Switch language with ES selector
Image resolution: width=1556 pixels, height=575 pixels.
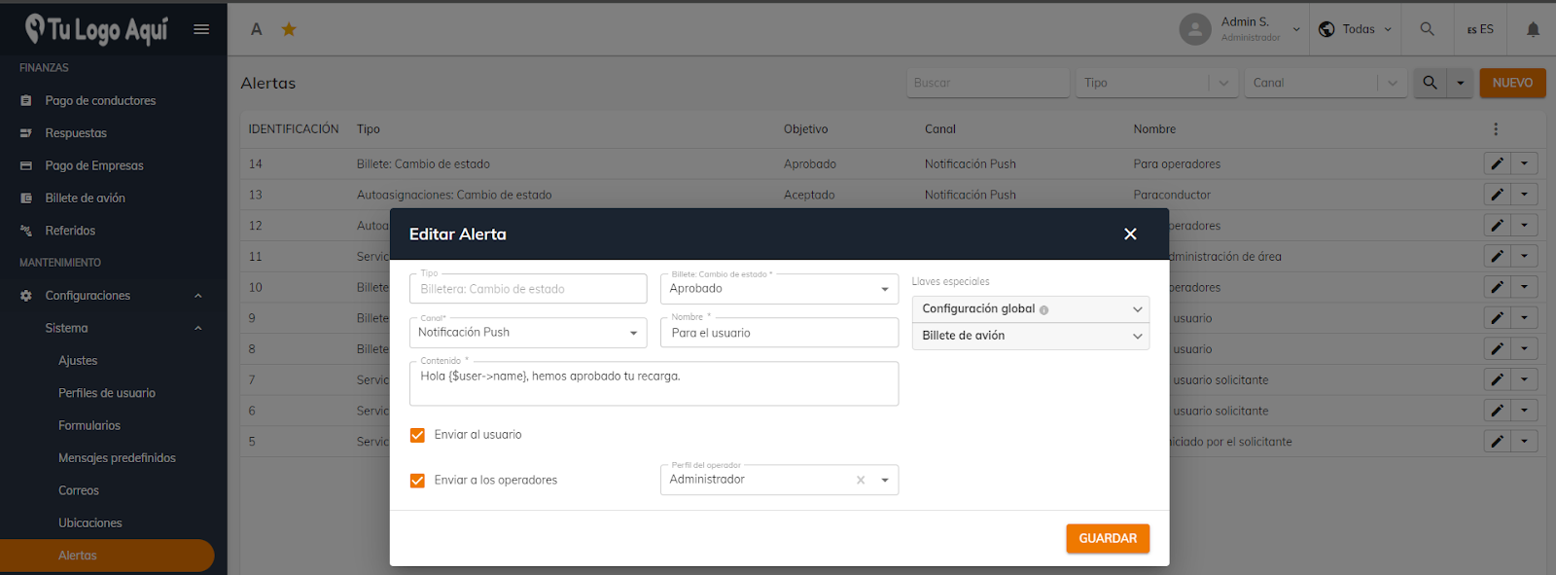(1480, 29)
